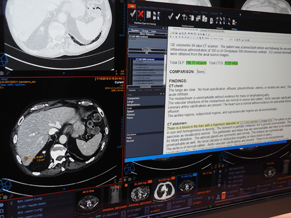Click the document page icon beside red X
This screenshot has width=291, height=218.
(148, 15)
